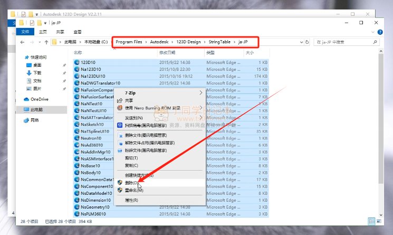Screen dimensions: 393x235
Task: Click the Edge icon of NsBase10
Action: click(76, 166)
